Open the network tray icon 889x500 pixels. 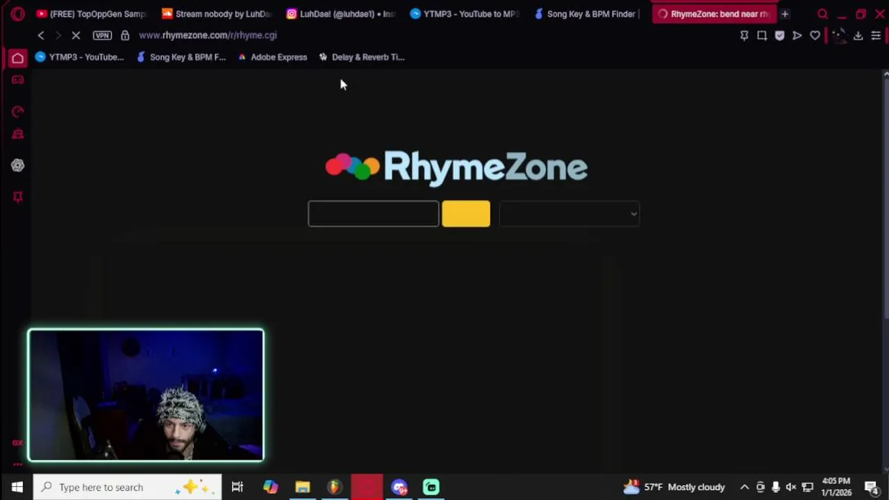807,487
